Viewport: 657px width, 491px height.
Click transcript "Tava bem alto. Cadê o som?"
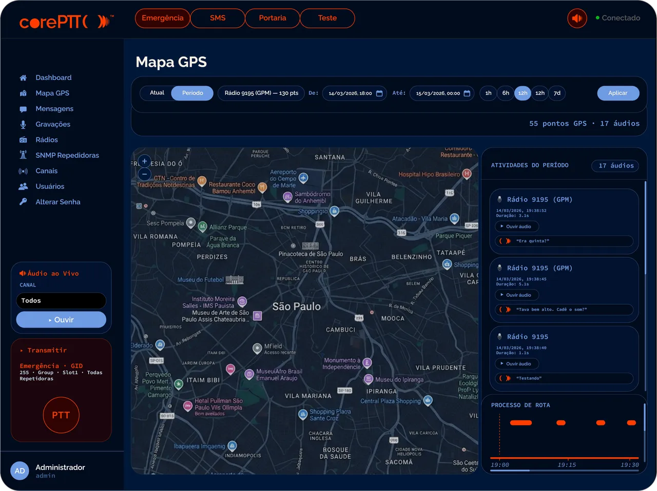[x=551, y=310]
